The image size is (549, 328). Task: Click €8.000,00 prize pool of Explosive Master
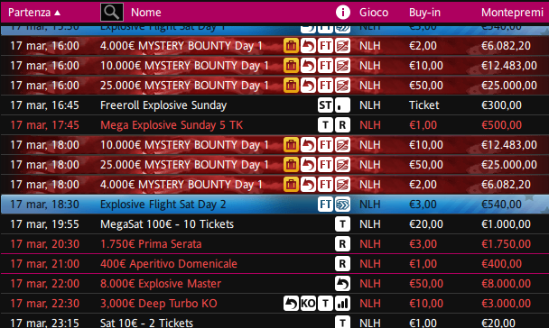click(x=506, y=284)
